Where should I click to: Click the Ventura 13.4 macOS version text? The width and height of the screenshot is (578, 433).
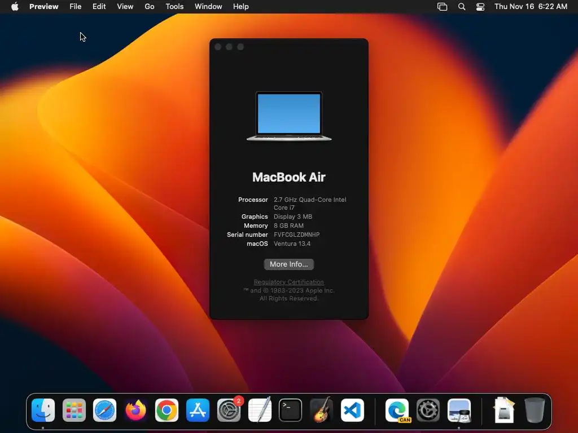coord(292,244)
